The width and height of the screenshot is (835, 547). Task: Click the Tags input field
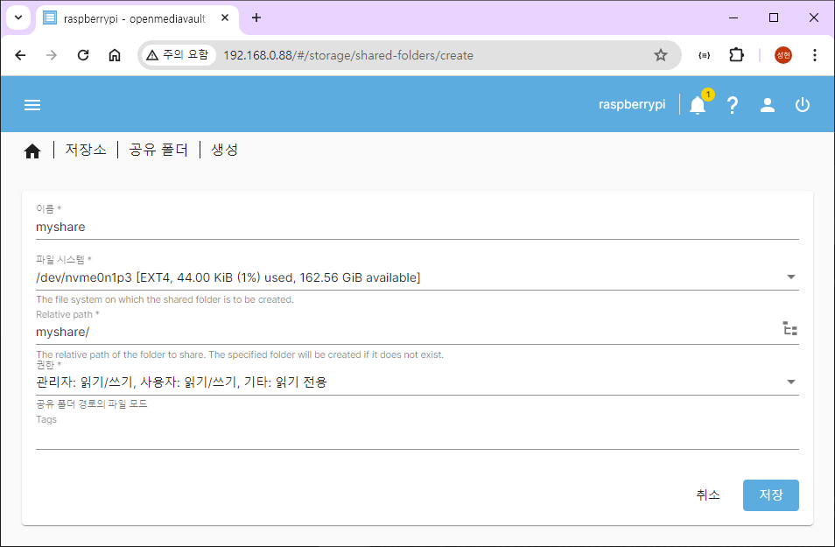click(417, 438)
